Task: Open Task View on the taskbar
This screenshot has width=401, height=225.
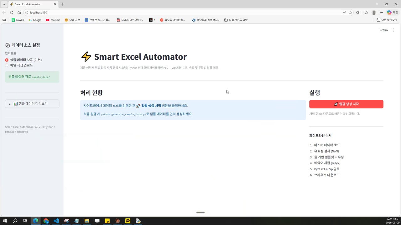Action: point(25,221)
